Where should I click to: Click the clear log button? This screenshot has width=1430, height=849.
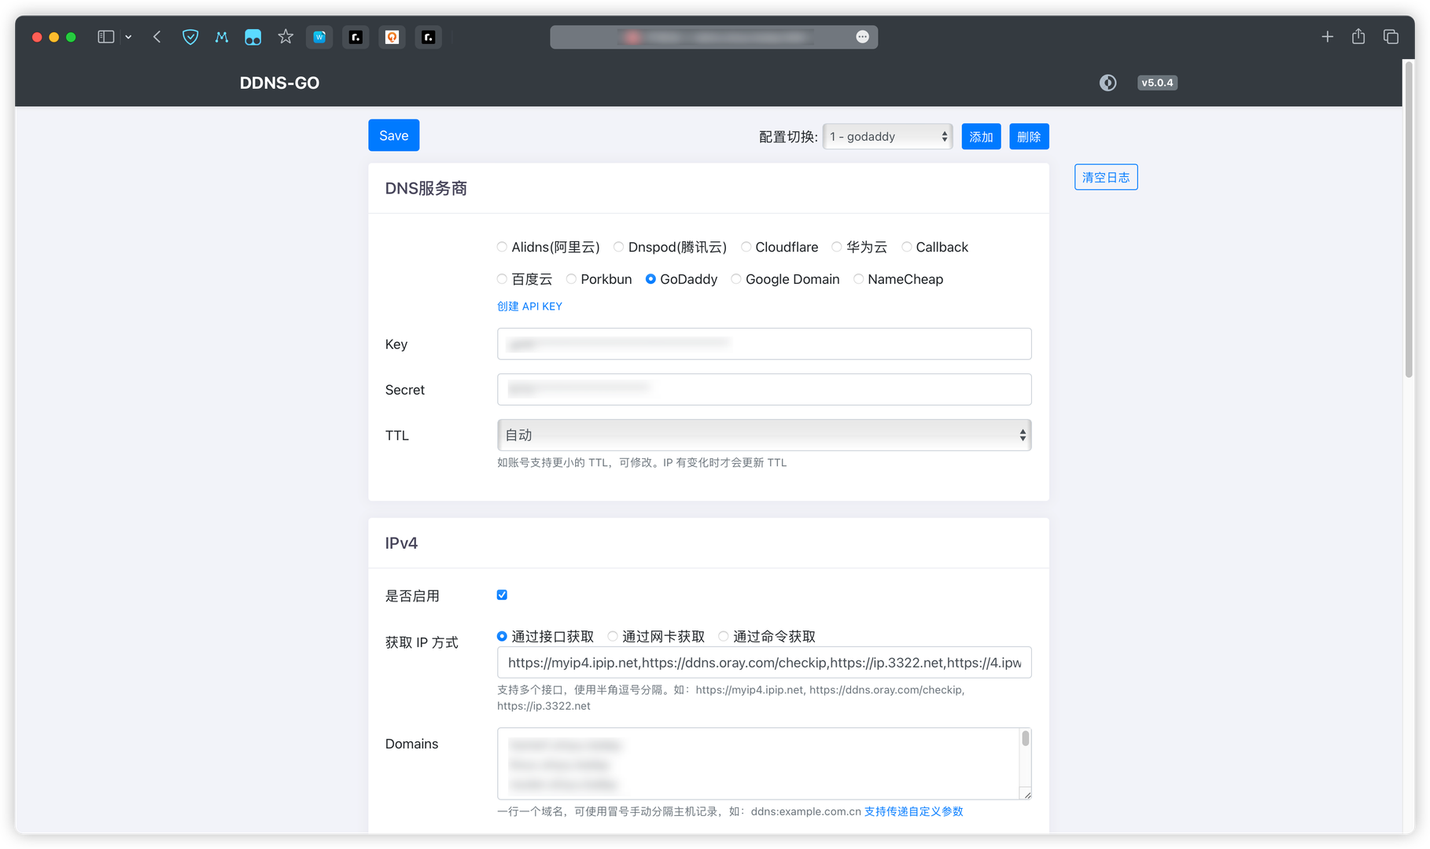pos(1105,178)
